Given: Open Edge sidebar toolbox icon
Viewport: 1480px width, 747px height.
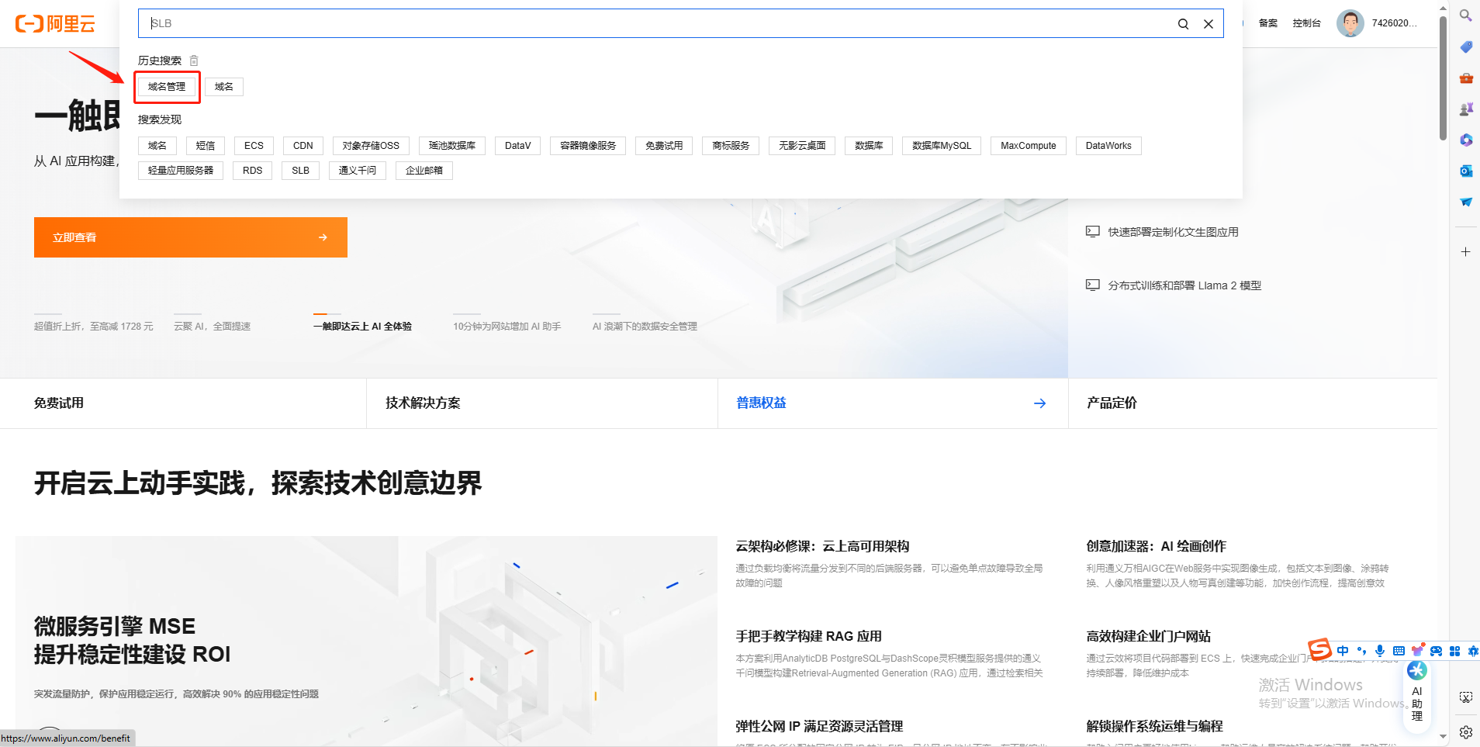Looking at the screenshot, I should point(1465,78).
